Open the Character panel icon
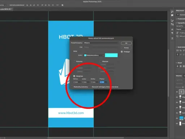This screenshot has height=139, width=185. (x=172, y=29)
